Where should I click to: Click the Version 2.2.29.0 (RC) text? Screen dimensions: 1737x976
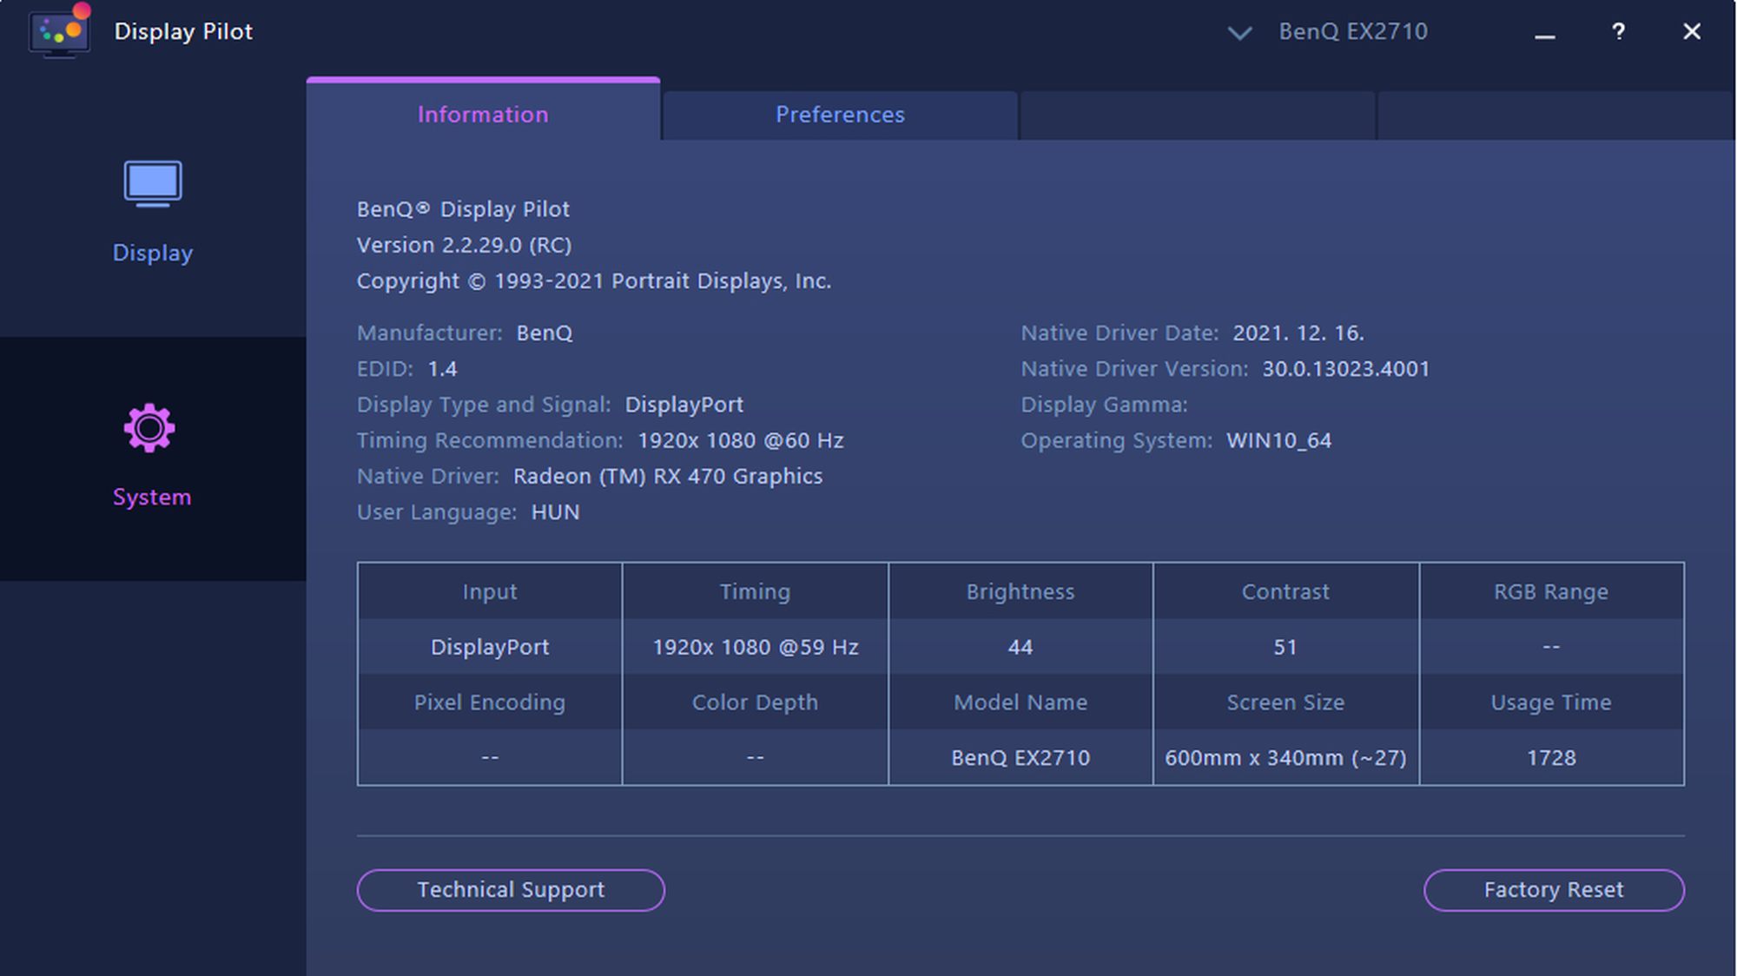click(x=464, y=245)
